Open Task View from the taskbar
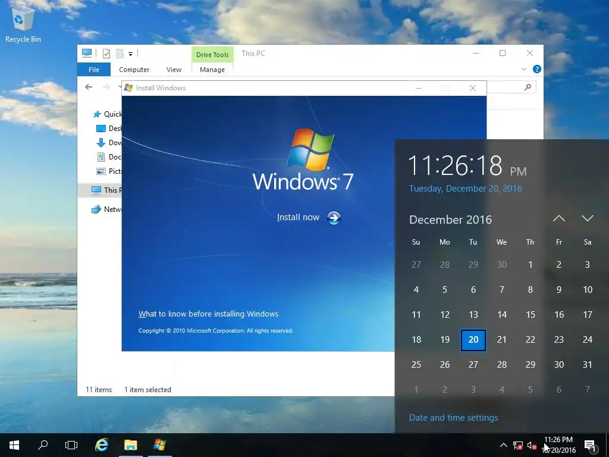The image size is (609, 457). (71, 445)
